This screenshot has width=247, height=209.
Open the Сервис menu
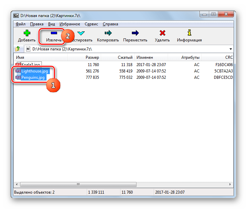91,24
